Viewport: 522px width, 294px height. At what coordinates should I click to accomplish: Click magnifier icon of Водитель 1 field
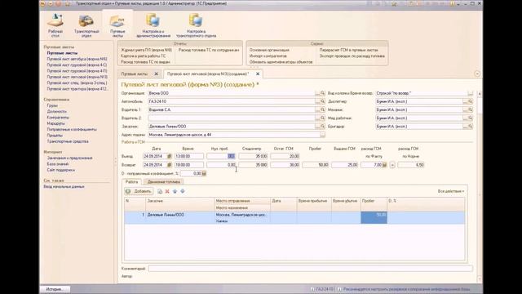323,109
